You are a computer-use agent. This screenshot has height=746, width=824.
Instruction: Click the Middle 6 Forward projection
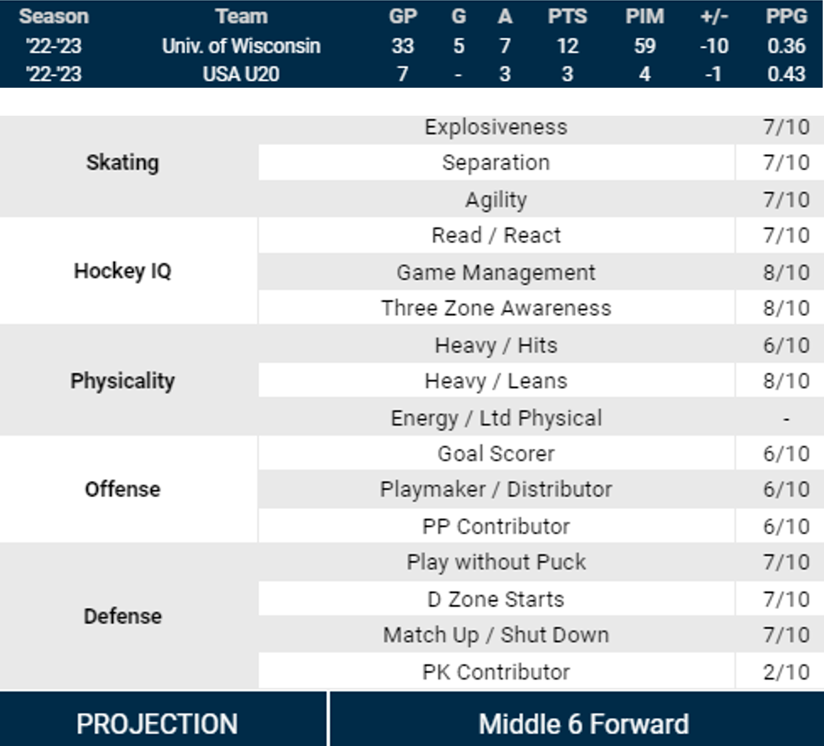click(x=584, y=724)
